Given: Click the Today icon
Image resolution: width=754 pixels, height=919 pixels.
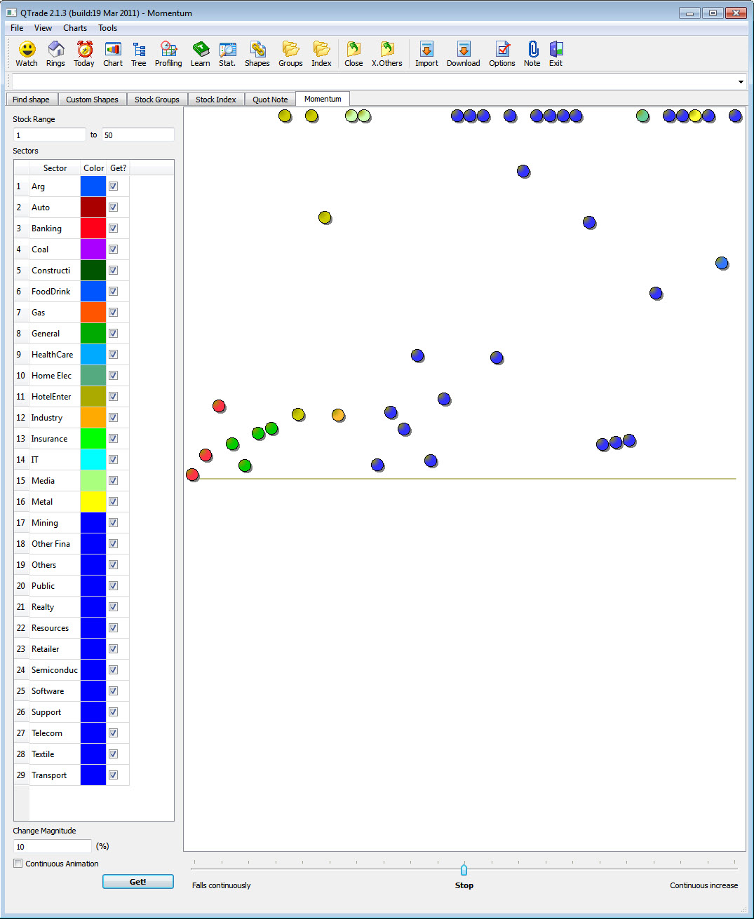Looking at the screenshot, I should pyautogui.click(x=83, y=53).
